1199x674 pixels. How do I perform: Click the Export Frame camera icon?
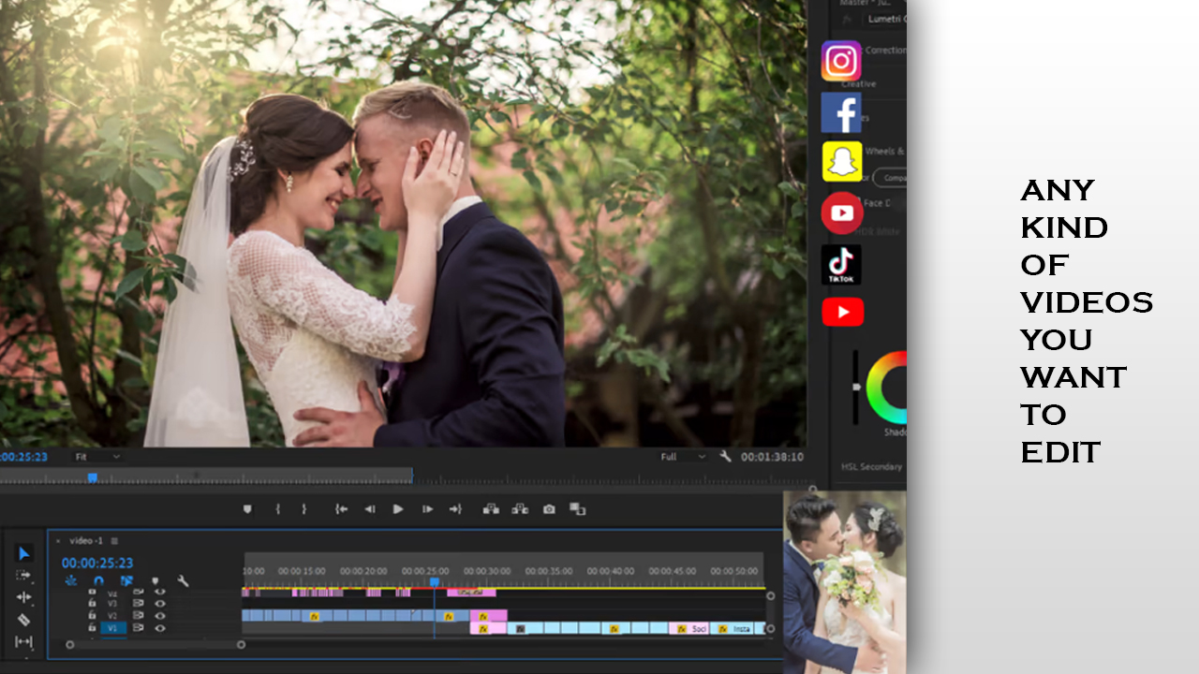click(x=549, y=509)
